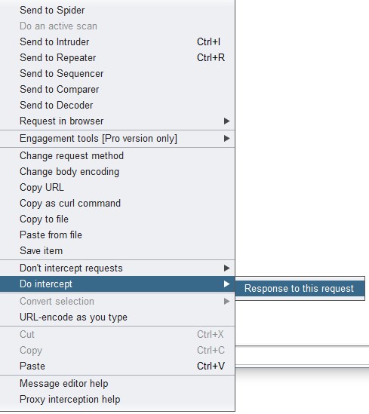369x414 pixels.
Task: Choose Save item
Action: point(117,251)
